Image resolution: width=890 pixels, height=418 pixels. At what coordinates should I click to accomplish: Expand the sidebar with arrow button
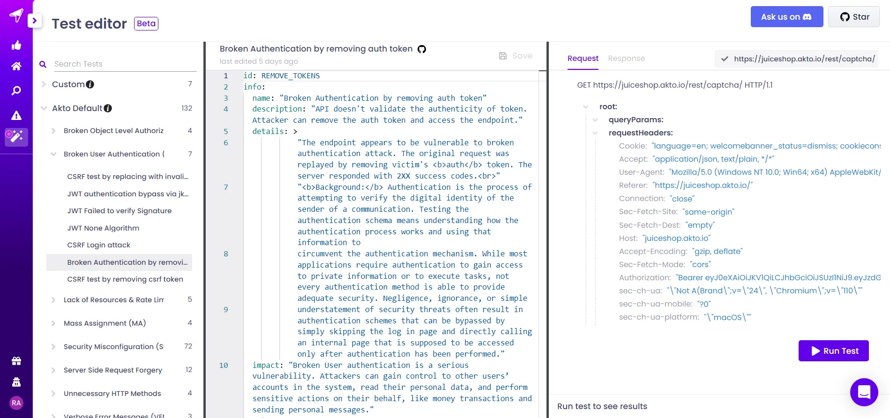[35, 21]
